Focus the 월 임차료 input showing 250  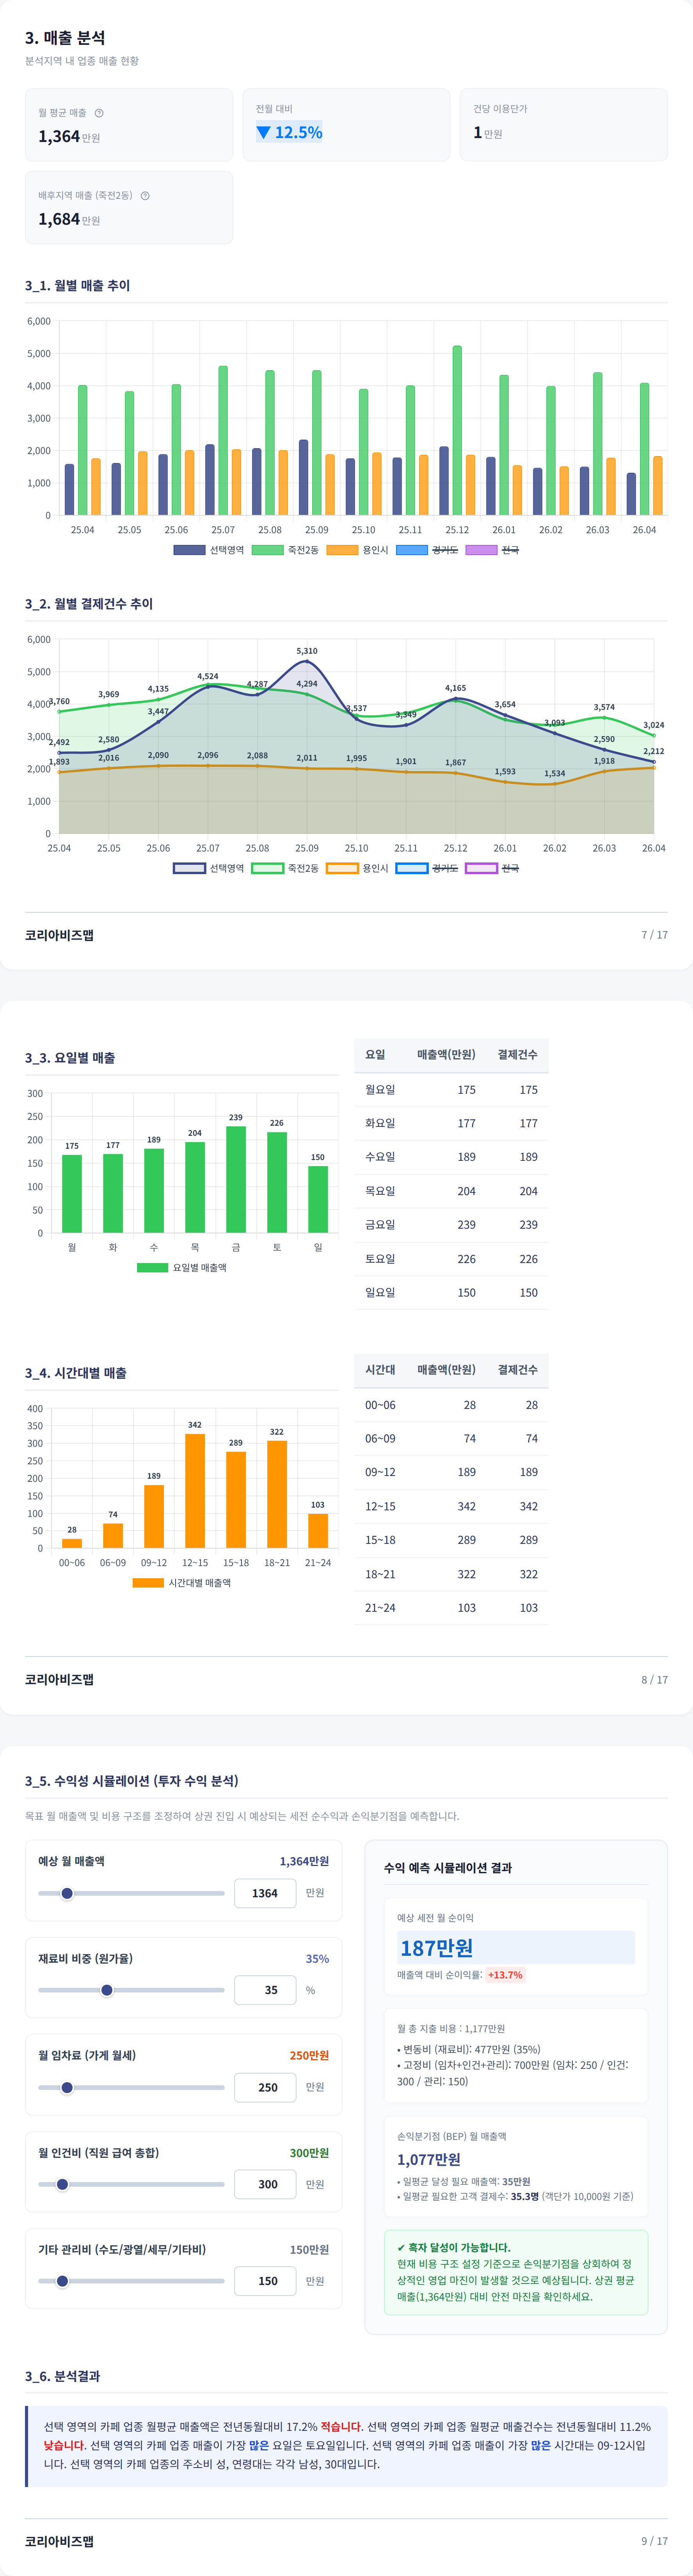(x=265, y=2087)
